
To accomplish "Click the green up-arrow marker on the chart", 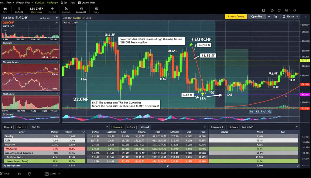I will point(191,44).
